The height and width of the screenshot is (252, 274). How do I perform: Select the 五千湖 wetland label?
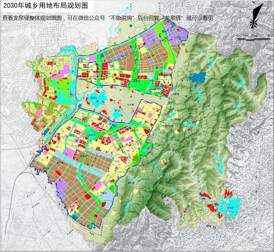pos(131,105)
